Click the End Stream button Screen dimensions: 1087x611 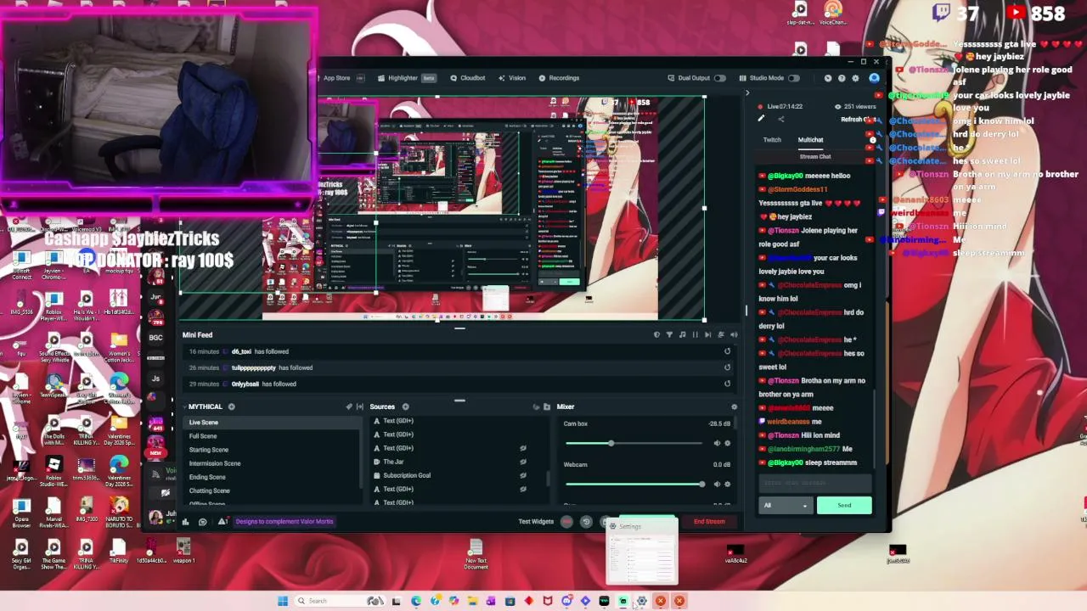tap(709, 522)
